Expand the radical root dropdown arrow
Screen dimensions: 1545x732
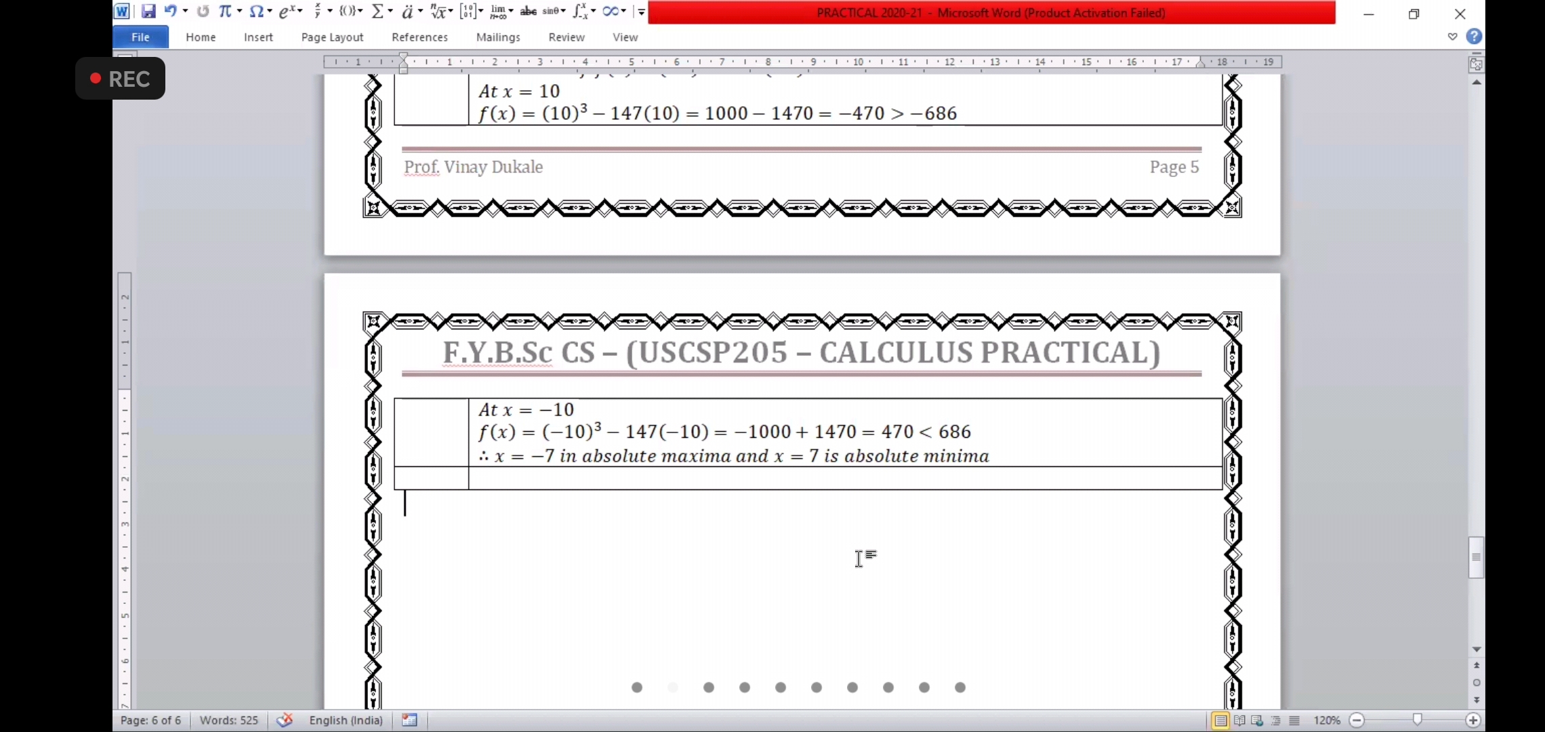coord(451,12)
